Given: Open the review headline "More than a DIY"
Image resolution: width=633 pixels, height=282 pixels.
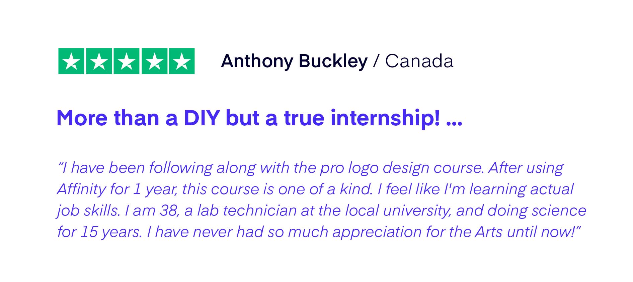Looking at the screenshot, I should pyautogui.click(x=138, y=118).
